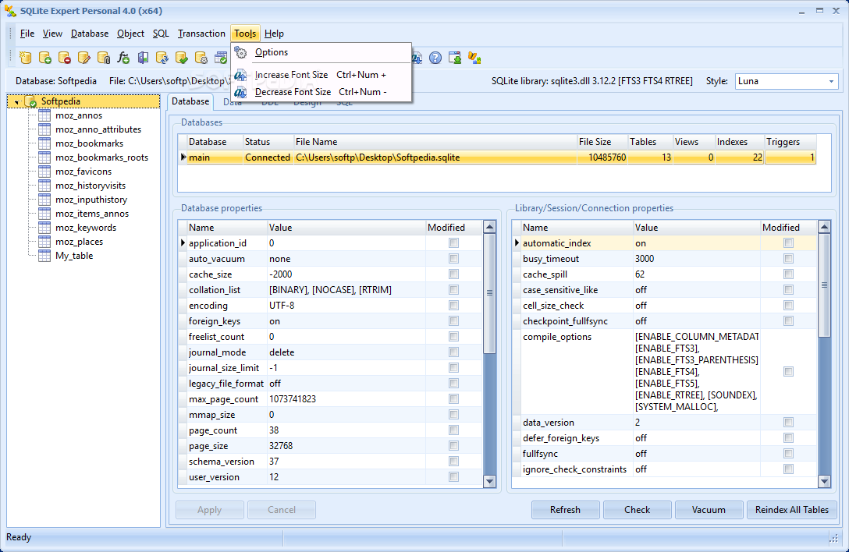Choose Increase Font Size menu entry
The height and width of the screenshot is (552, 849).
[x=321, y=75]
